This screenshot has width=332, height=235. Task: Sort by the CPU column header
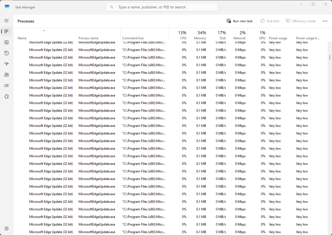(178, 35)
